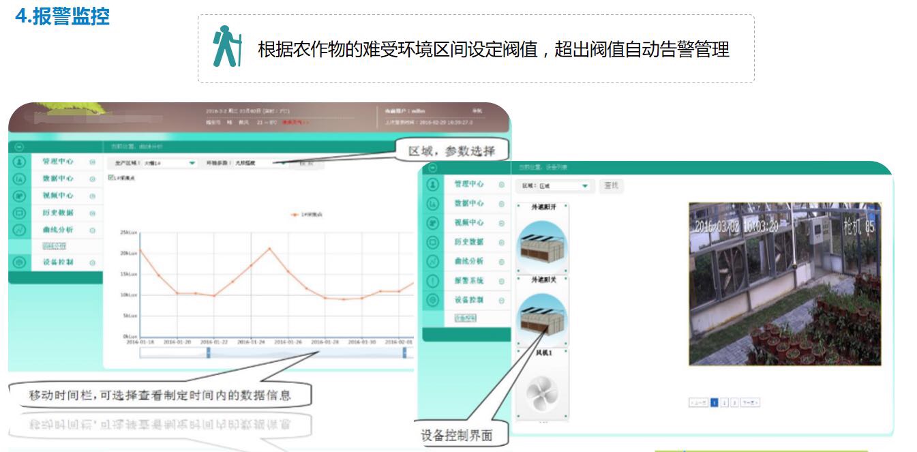
Task: Click the right handle of time range slider
Action: tap(405, 352)
